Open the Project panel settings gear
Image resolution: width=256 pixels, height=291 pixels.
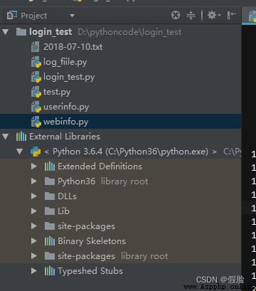(214, 16)
